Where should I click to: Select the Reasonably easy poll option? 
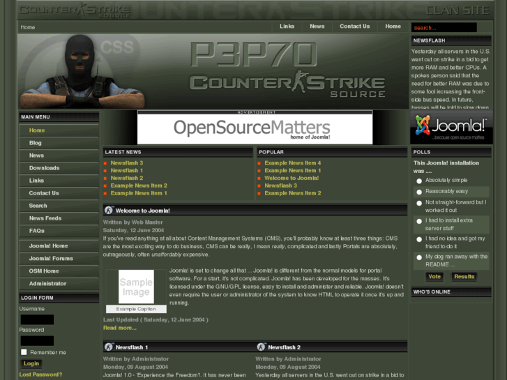pyautogui.click(x=419, y=192)
